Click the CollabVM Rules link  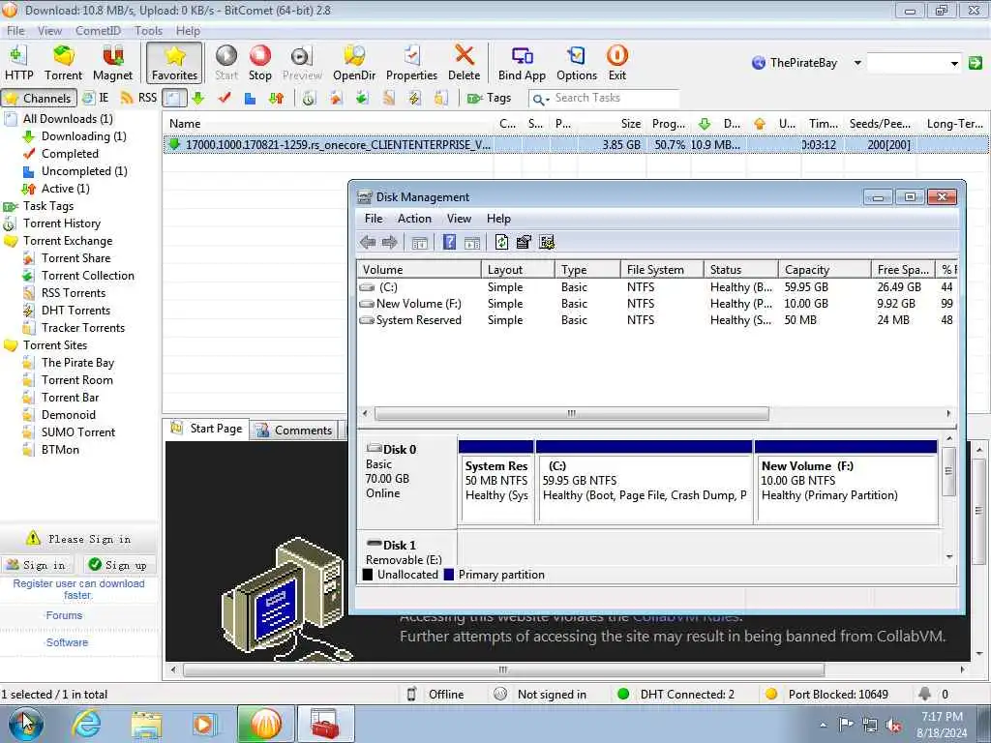tap(685, 617)
